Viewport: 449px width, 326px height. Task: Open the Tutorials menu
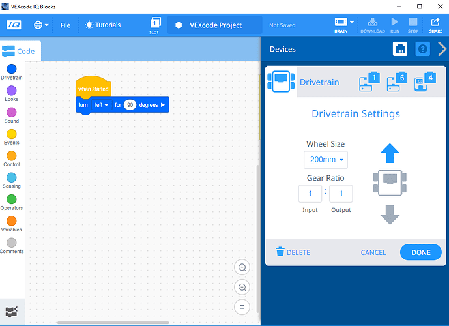click(103, 25)
